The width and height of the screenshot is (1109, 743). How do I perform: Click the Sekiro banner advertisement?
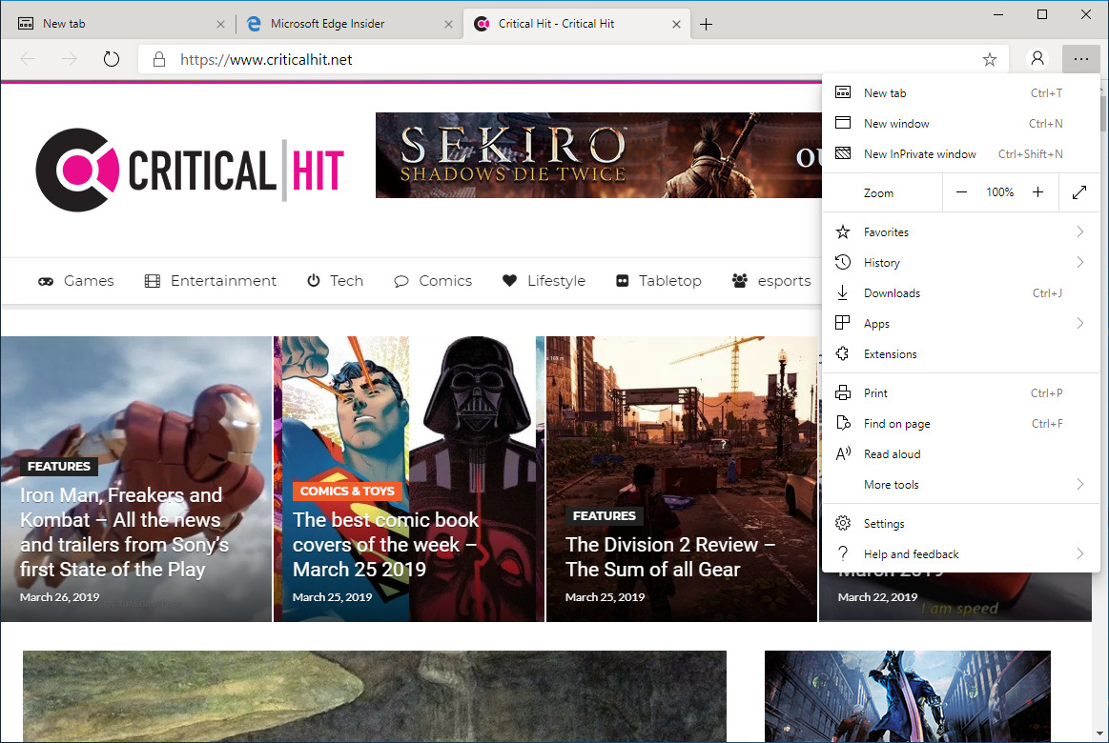pos(598,155)
